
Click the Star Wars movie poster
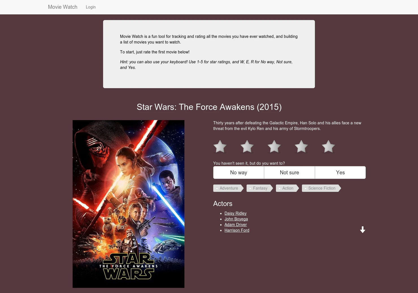point(129,204)
